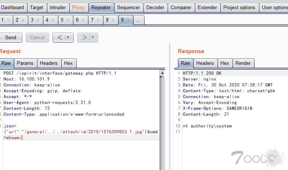Image resolution: width=288 pixels, height=170 pixels.
Task: Close Repeater tab 9 with its x
Action: coord(128,21)
